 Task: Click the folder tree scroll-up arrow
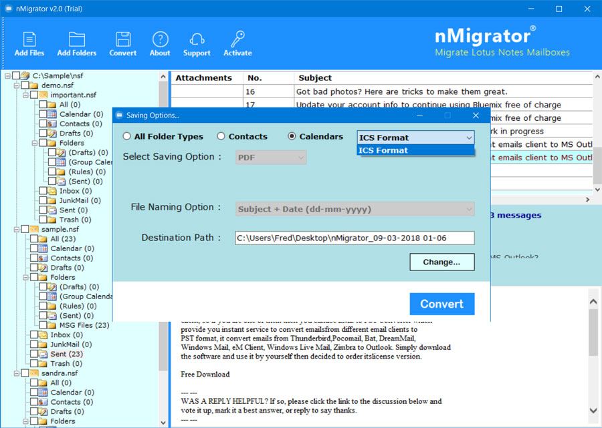pyautogui.click(x=163, y=77)
